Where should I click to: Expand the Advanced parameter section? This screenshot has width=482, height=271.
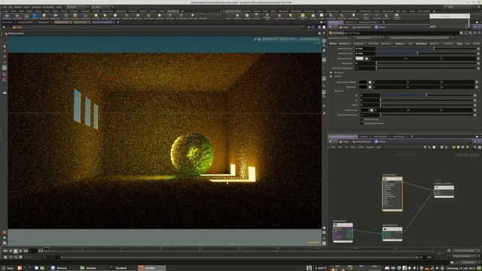click(x=331, y=72)
